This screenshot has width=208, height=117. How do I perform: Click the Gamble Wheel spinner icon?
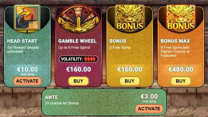click(78, 19)
